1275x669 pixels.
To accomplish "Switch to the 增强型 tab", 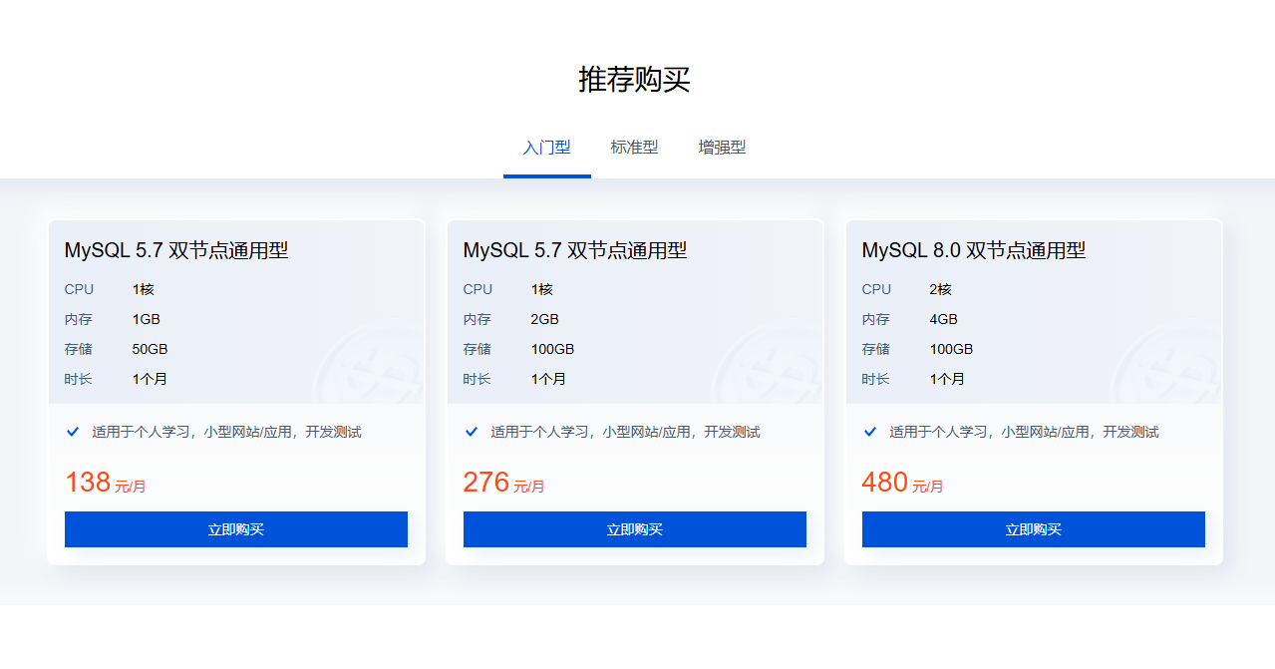I will point(723,148).
